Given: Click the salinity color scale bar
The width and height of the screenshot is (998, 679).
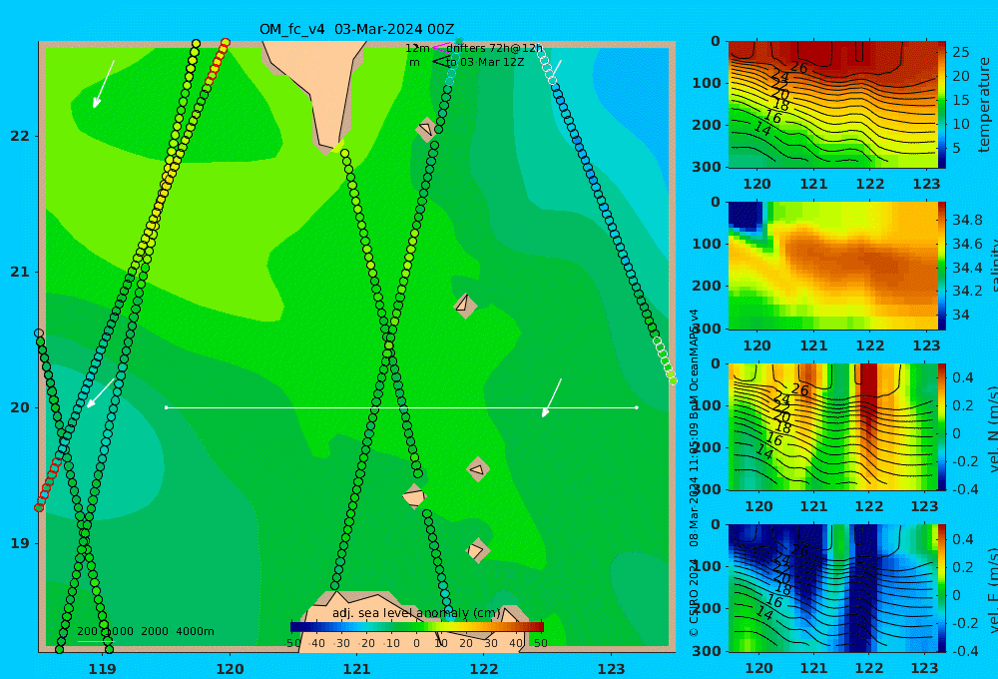Looking at the screenshot, I should click(942, 266).
